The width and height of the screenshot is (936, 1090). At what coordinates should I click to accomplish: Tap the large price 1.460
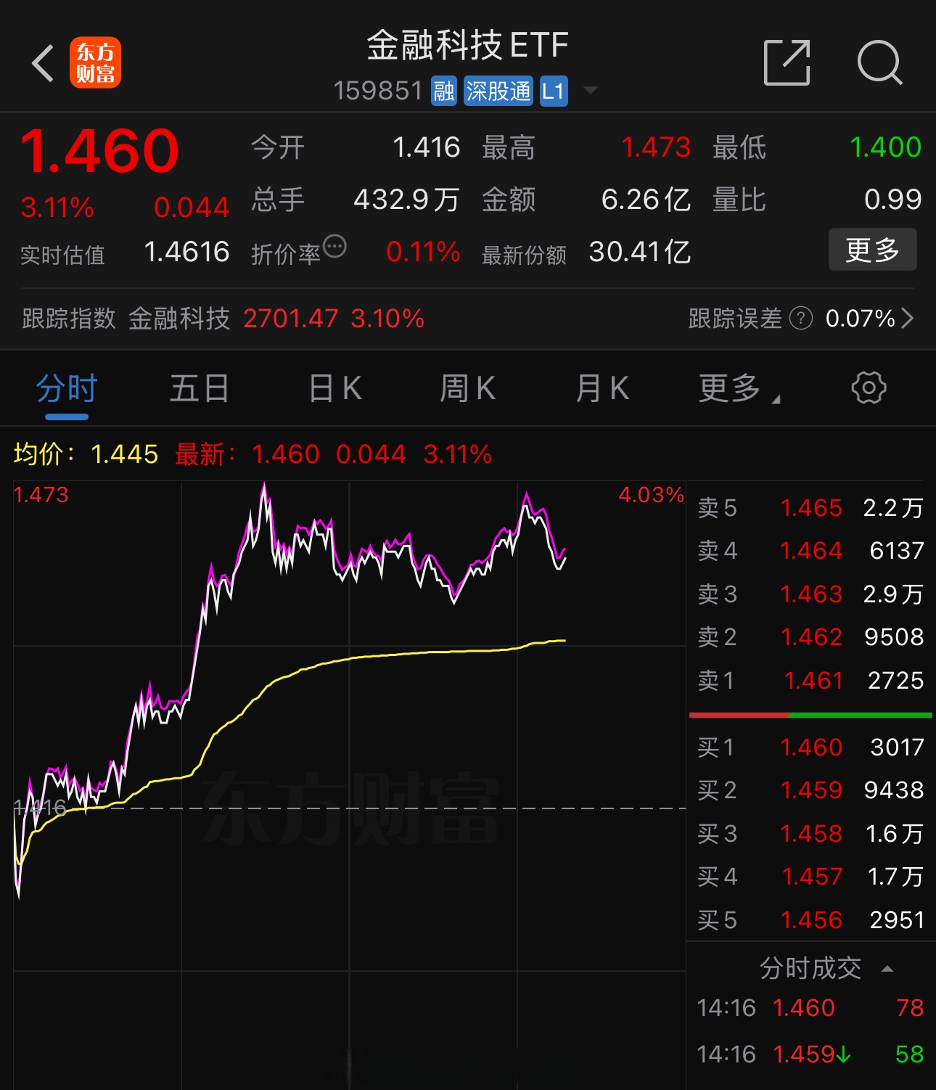[100, 151]
